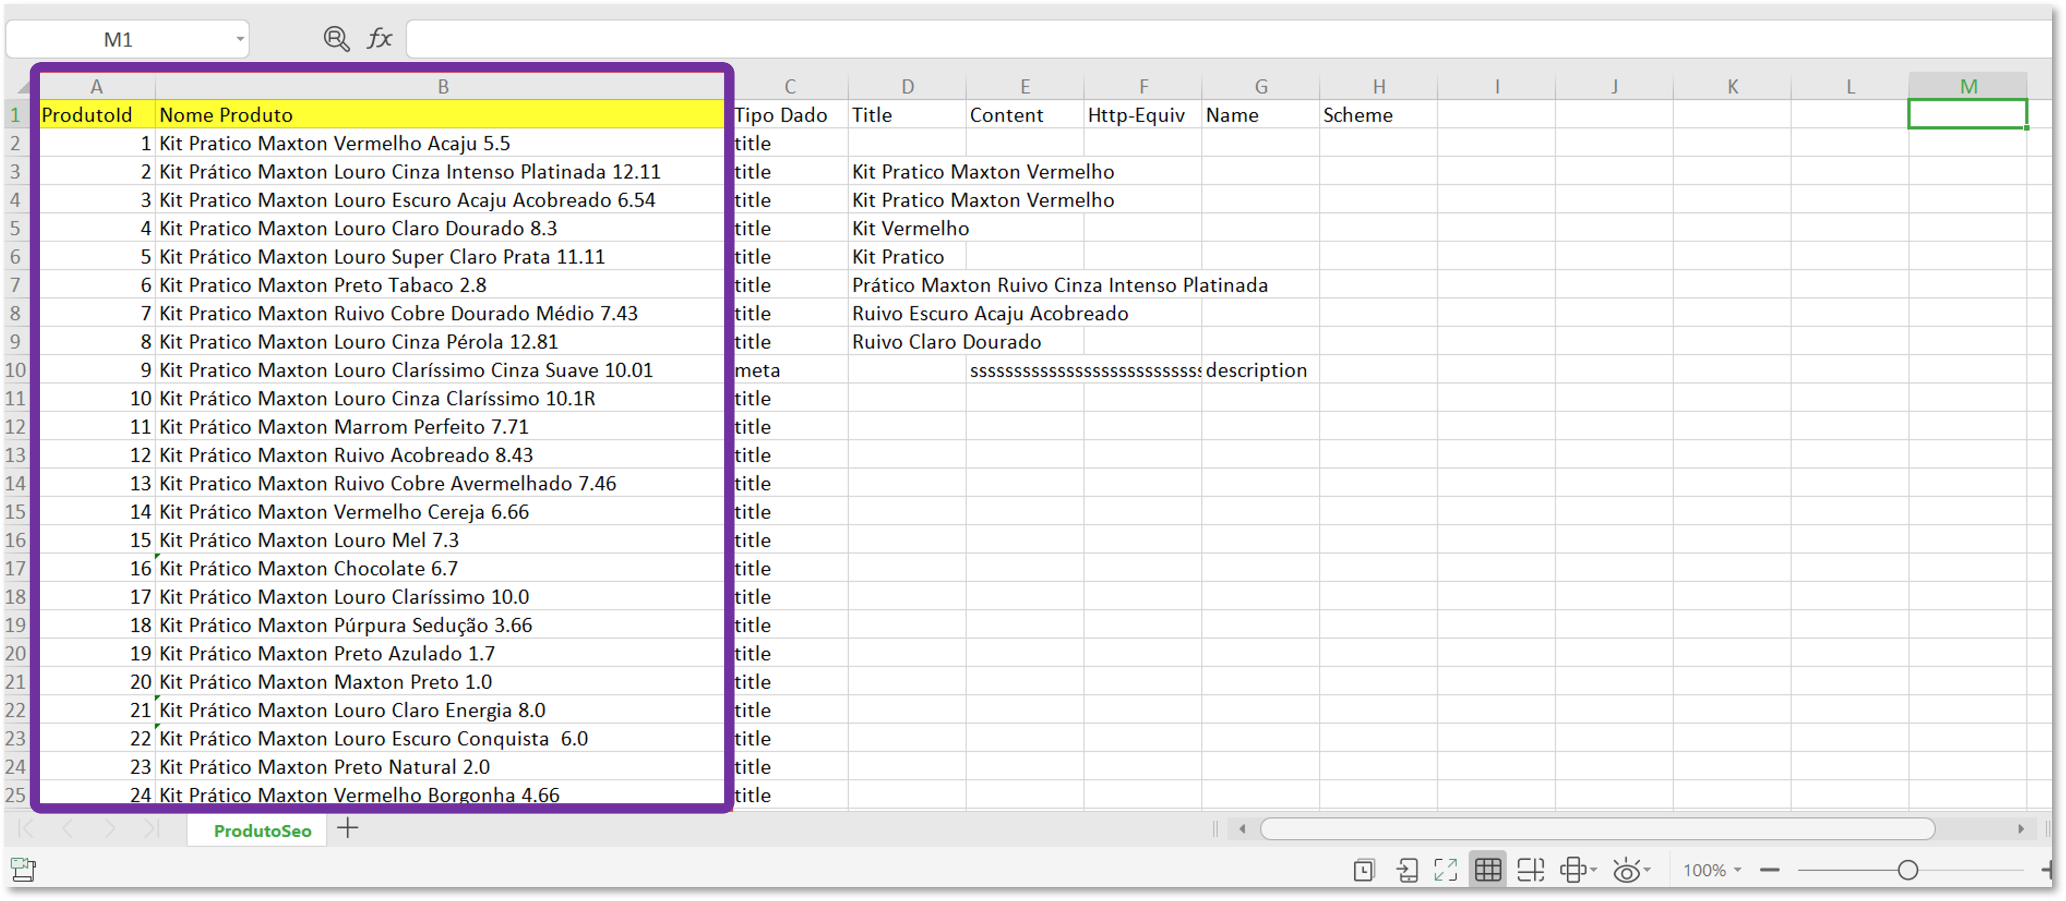Viewport: 2066px width, 901px height.
Task: Go to previous sheet navigation arrow
Action: (x=68, y=828)
